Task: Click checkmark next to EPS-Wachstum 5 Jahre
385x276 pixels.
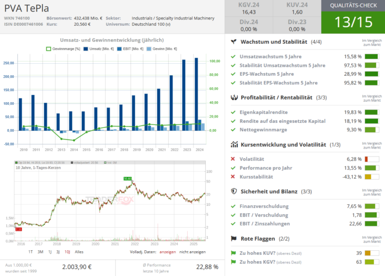Action: coord(233,74)
